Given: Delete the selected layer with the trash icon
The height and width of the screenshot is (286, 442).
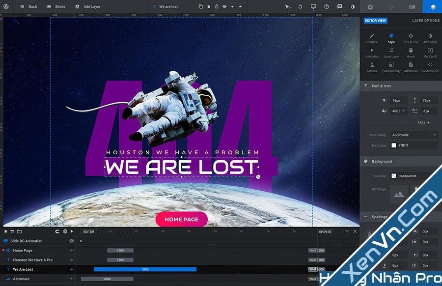Looking at the screenshot, I should (x=208, y=6).
